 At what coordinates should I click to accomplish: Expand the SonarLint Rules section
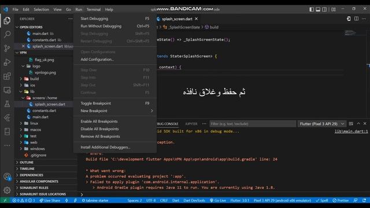click(x=34, y=188)
